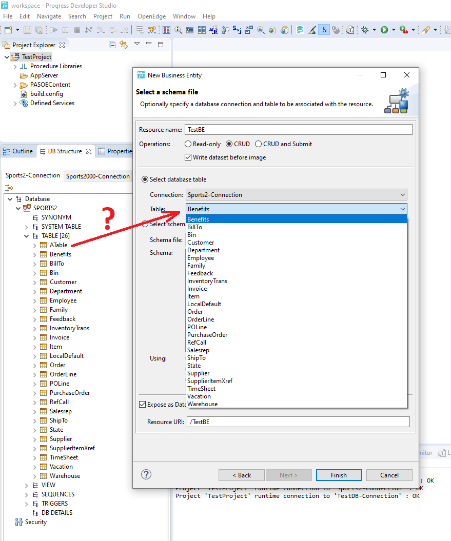Click the wizard Help question mark icon

click(146, 474)
